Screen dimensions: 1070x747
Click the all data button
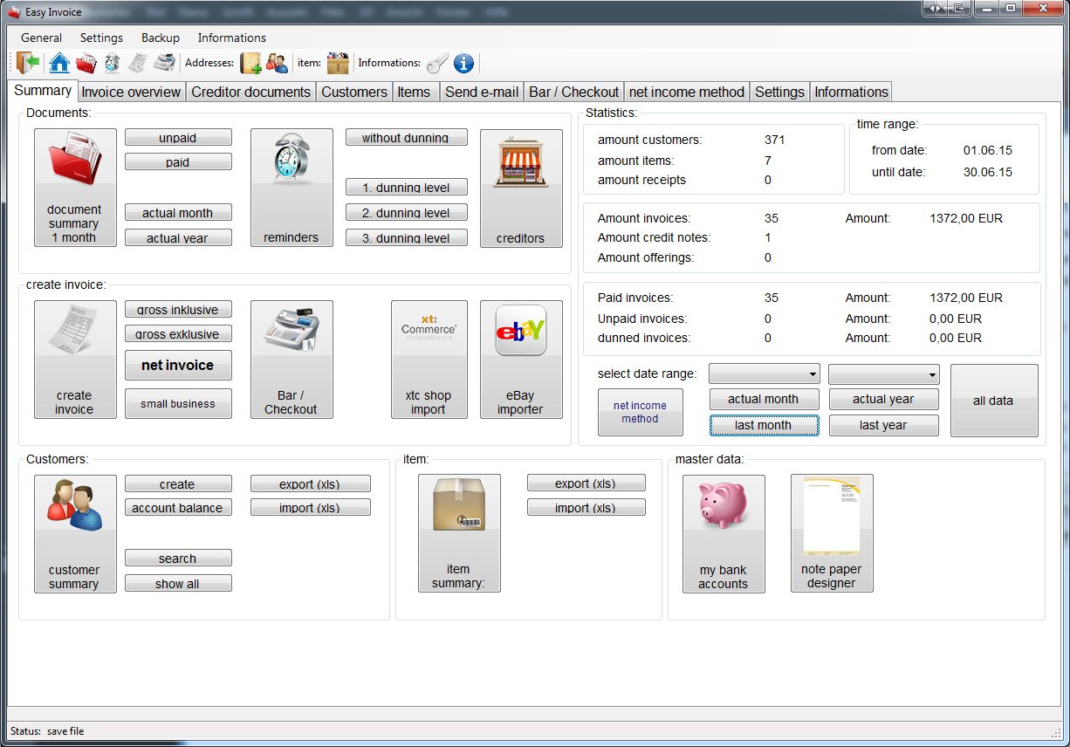[x=993, y=401]
